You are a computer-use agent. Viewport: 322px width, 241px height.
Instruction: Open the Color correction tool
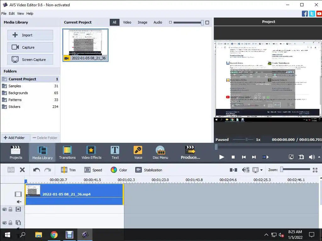pos(119,170)
